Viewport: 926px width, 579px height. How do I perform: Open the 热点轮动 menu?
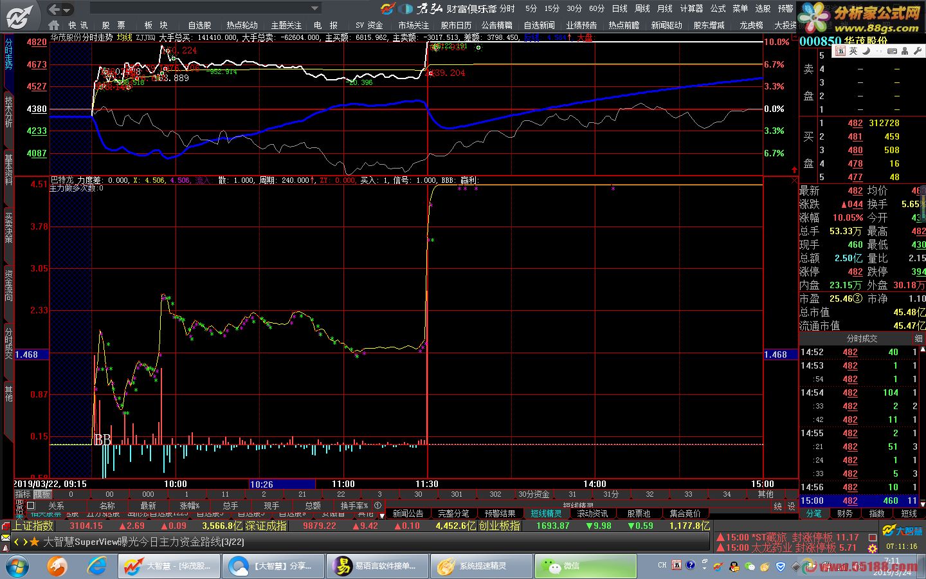click(x=242, y=25)
